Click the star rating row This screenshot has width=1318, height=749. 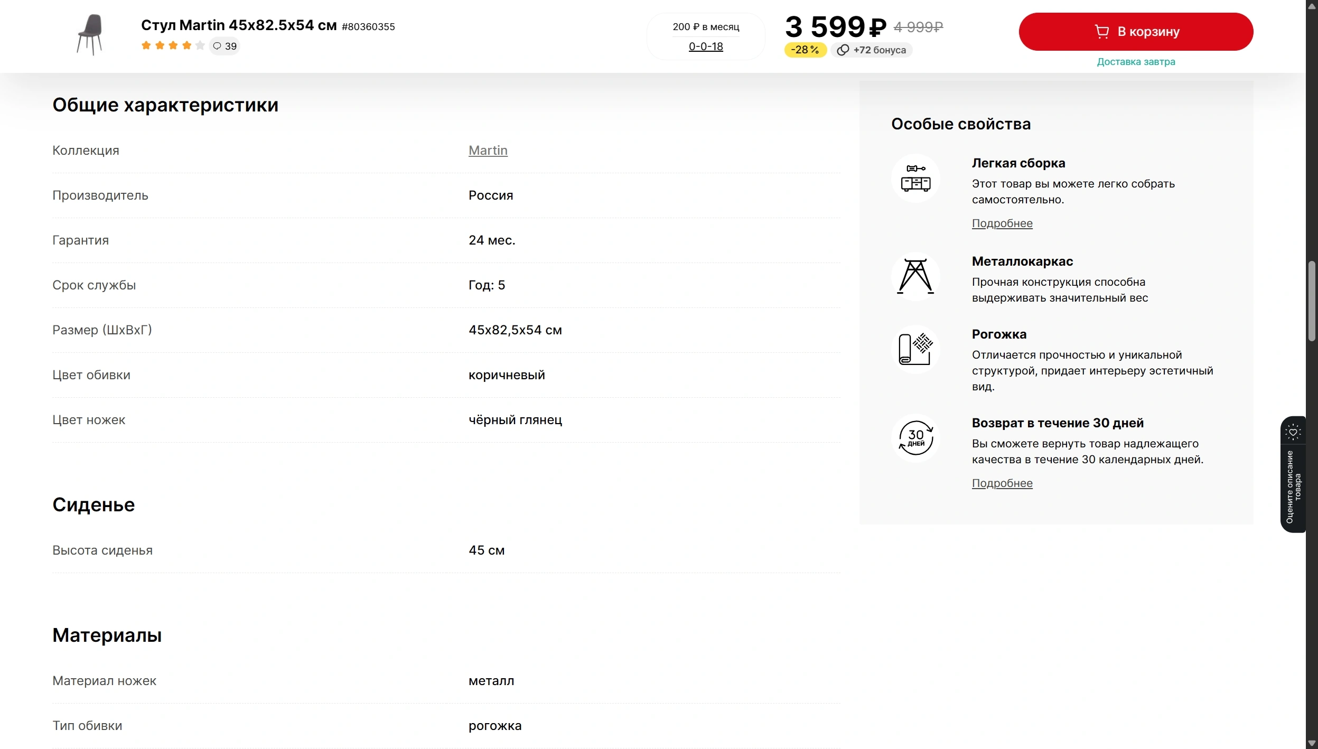(173, 45)
